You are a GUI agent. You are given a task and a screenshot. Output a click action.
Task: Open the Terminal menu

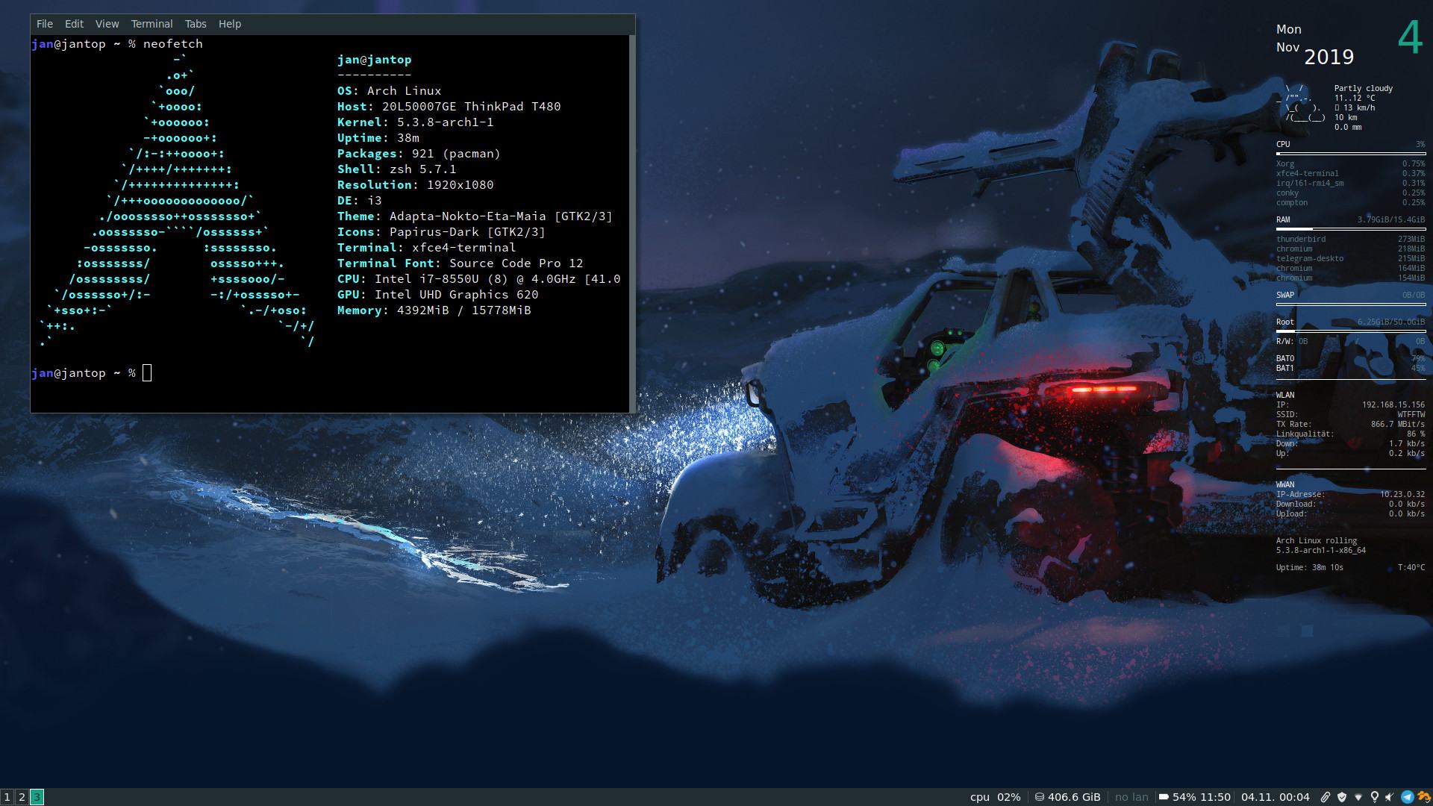tap(152, 24)
